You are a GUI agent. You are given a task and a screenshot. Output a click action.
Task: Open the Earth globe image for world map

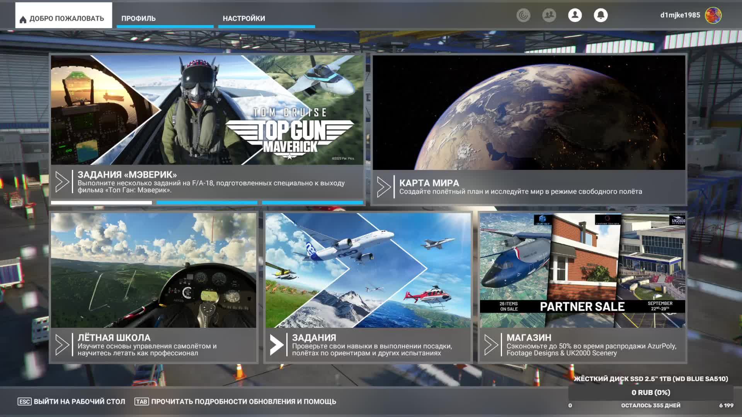[x=529, y=112]
